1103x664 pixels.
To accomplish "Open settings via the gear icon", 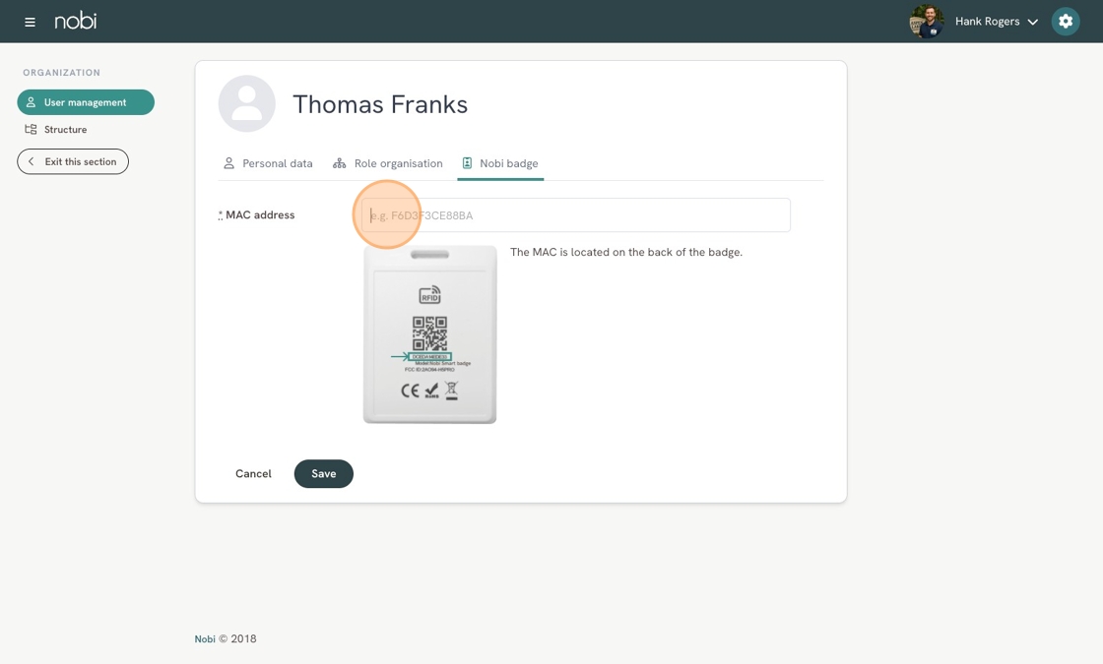I will click(x=1065, y=22).
